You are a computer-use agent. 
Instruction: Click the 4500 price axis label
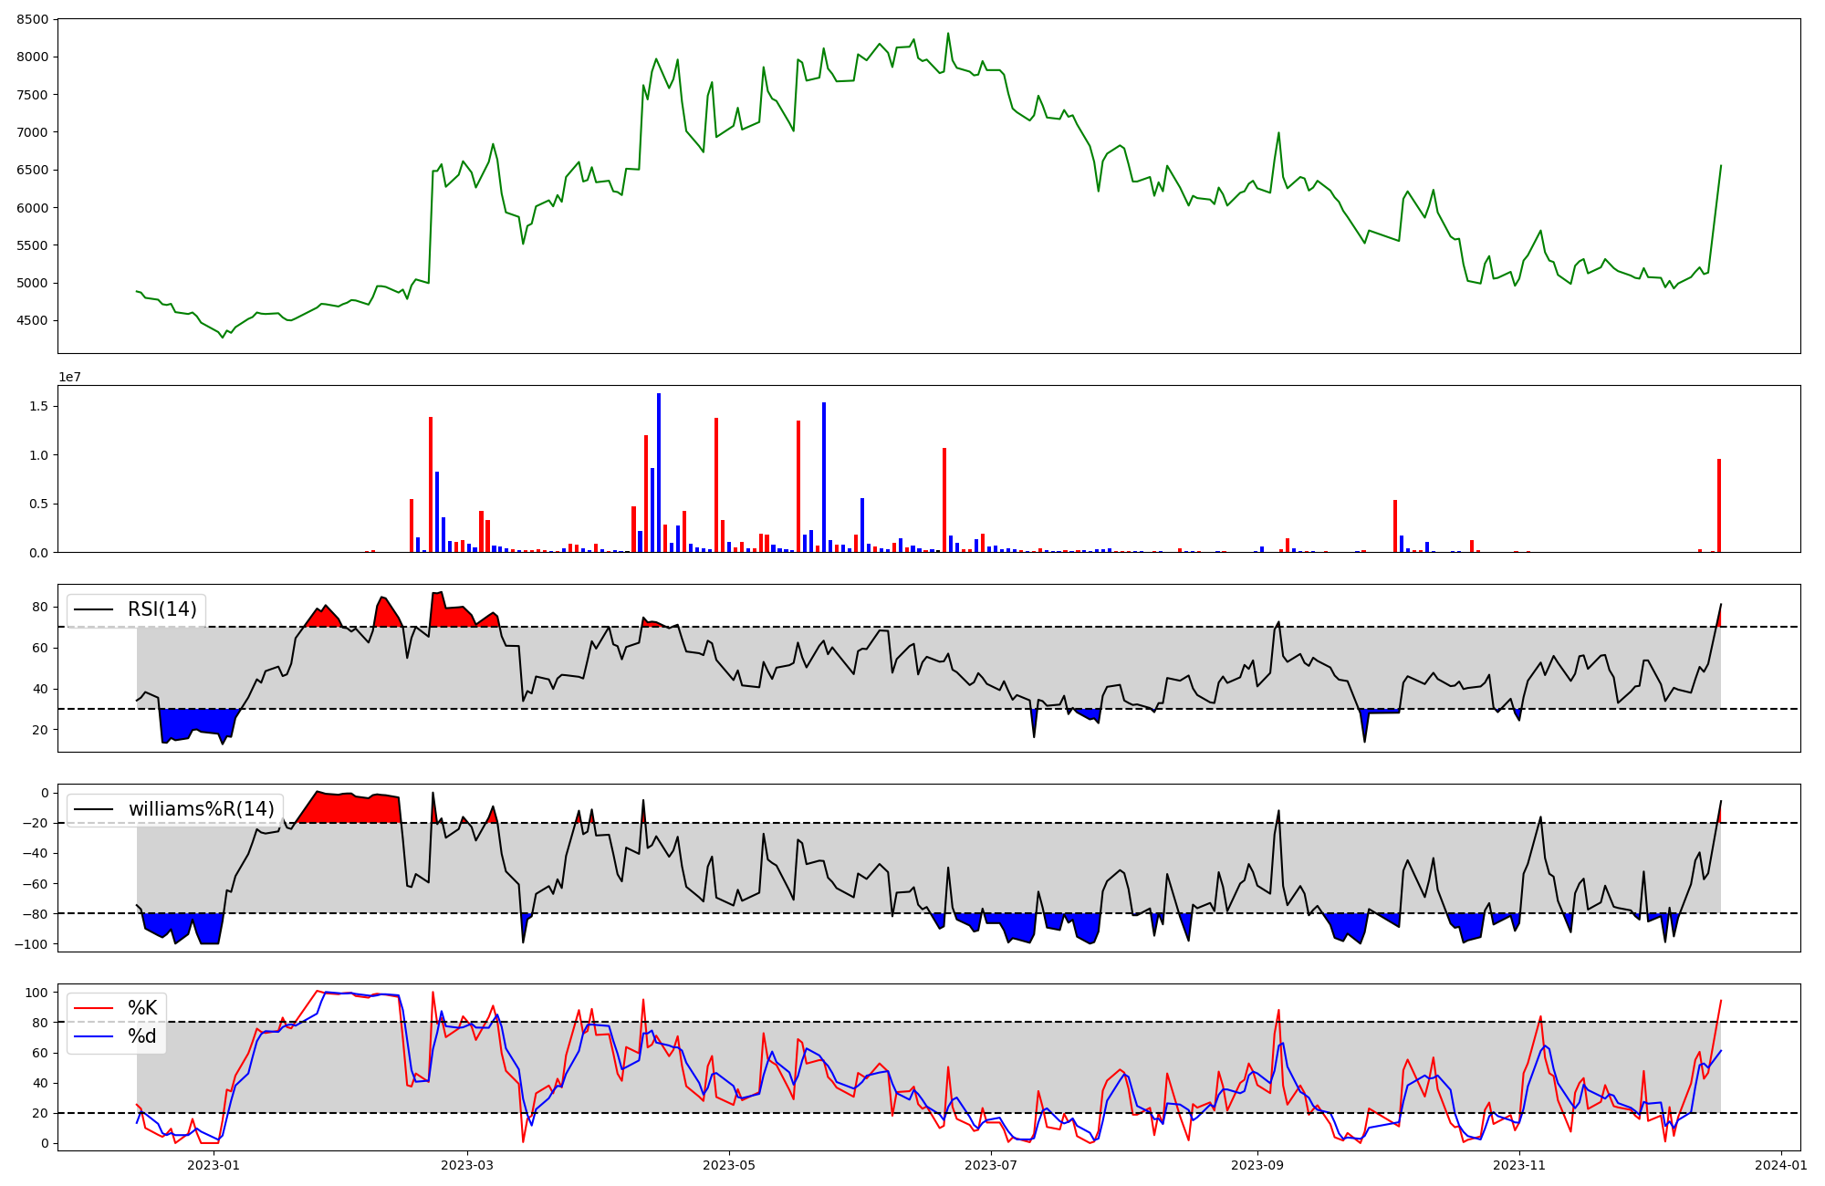[x=33, y=320]
